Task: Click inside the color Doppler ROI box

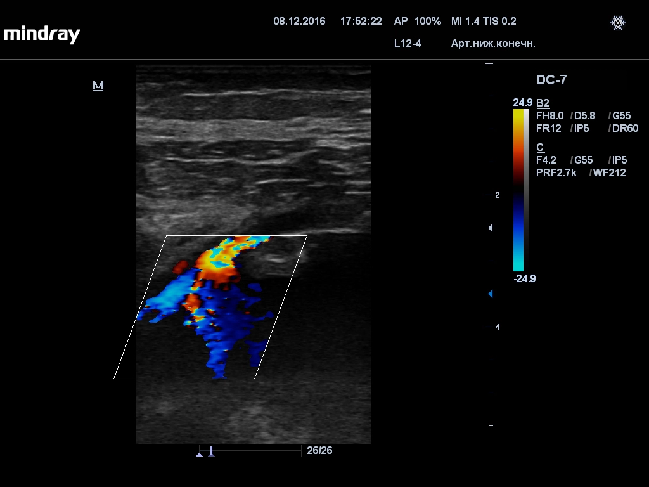Action: tap(210, 307)
